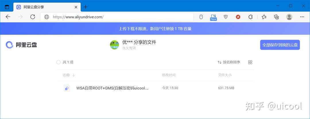Click 全部保存到我的云盘 button

pyautogui.click(x=280, y=45)
